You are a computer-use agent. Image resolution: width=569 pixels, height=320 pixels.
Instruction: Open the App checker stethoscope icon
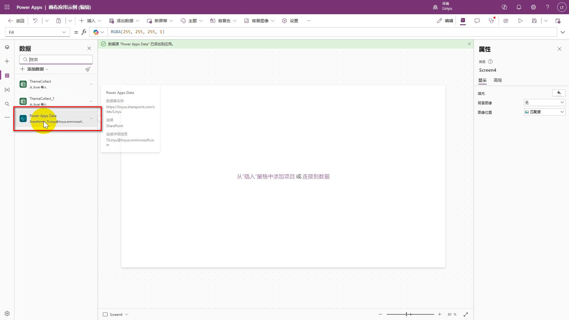pos(491,21)
